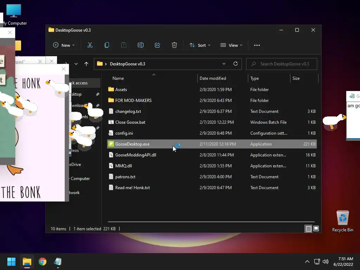Close the goose Notepad window tab
Screen dimensions: 360x270
pyautogui.click(x=40, y=62)
